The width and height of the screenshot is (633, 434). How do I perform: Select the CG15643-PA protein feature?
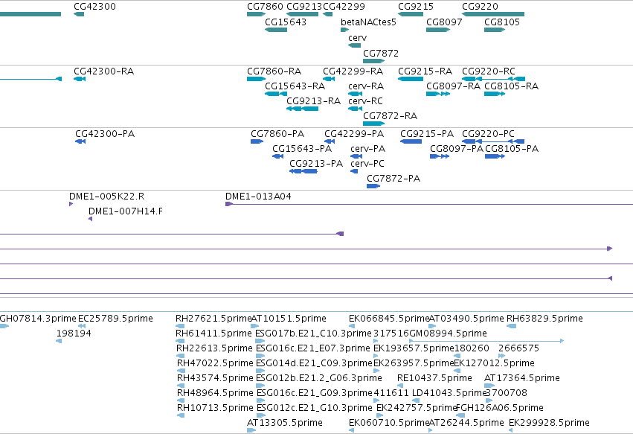pyautogui.click(x=277, y=156)
